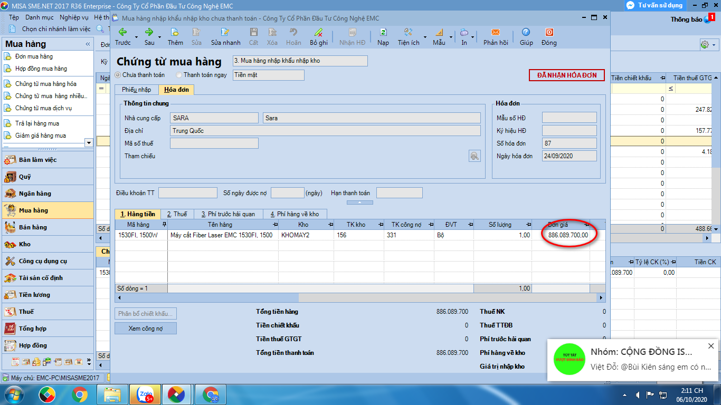Open Trả lại hàng mua link
Image resolution: width=721 pixels, height=405 pixels.
tap(37, 123)
